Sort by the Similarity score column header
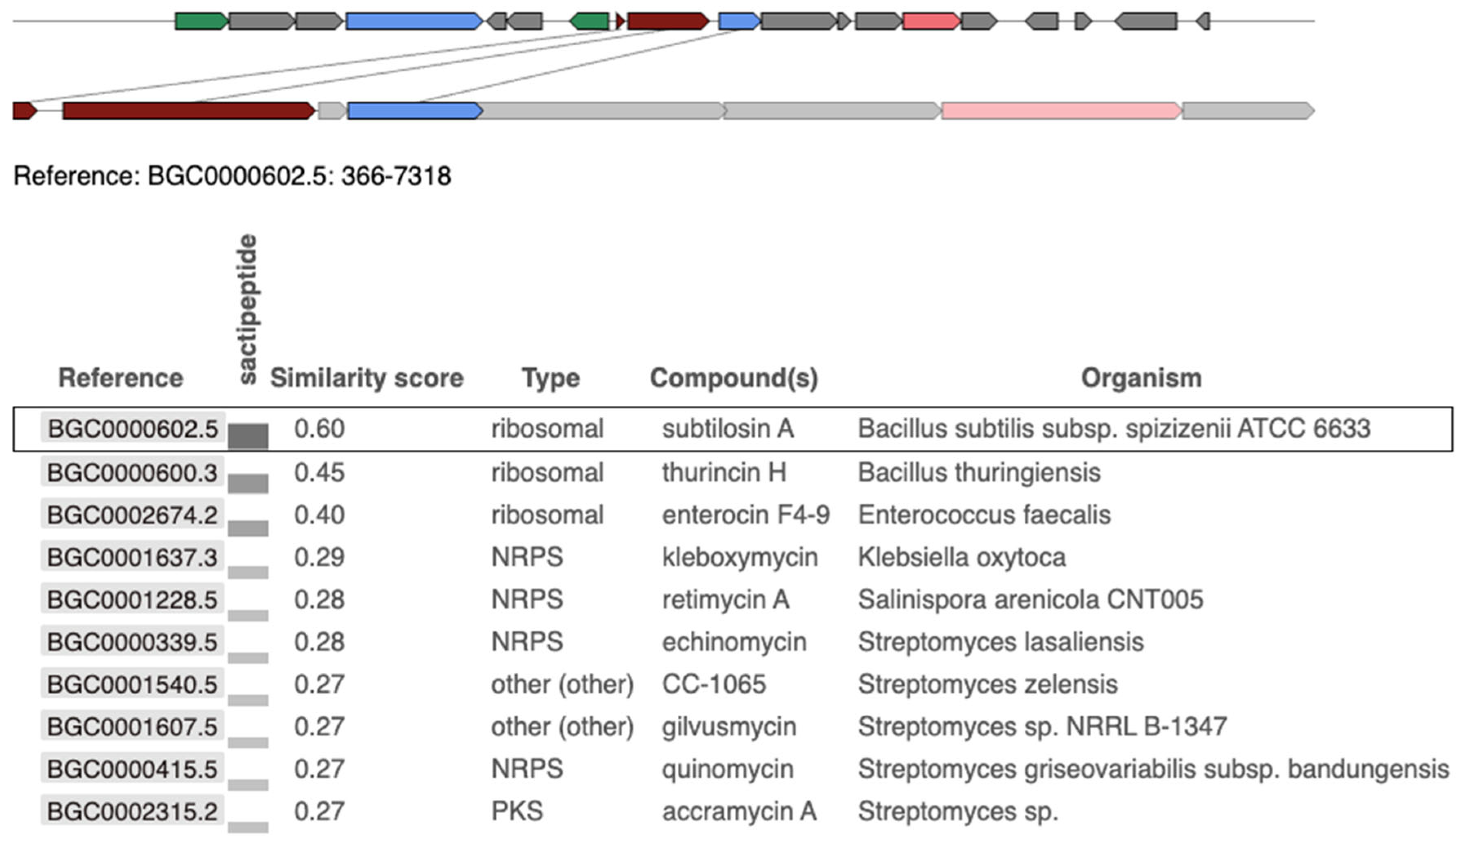Image resolution: width=1464 pixels, height=845 pixels. [x=367, y=378]
